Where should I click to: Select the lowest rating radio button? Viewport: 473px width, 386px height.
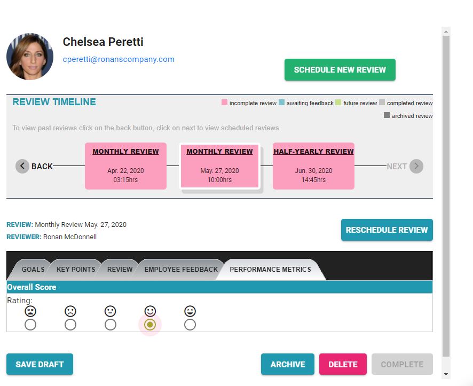click(x=30, y=325)
